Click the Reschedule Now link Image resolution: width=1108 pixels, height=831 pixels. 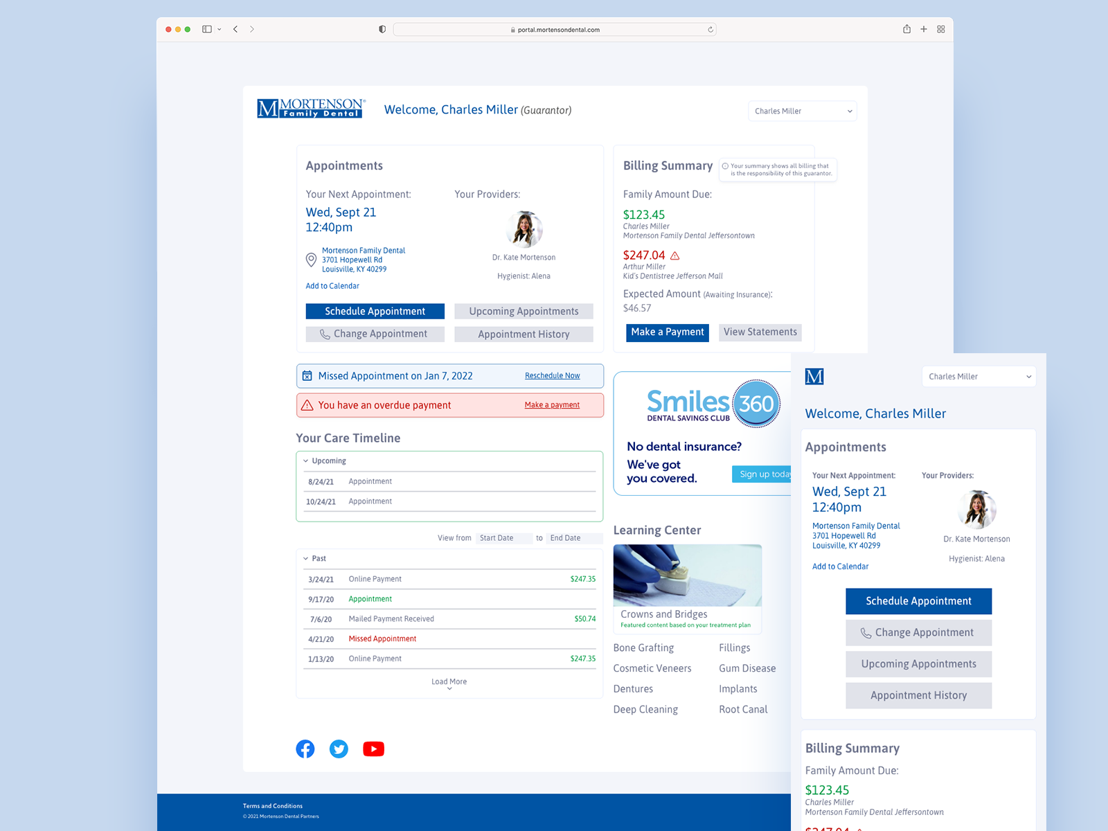click(x=553, y=376)
